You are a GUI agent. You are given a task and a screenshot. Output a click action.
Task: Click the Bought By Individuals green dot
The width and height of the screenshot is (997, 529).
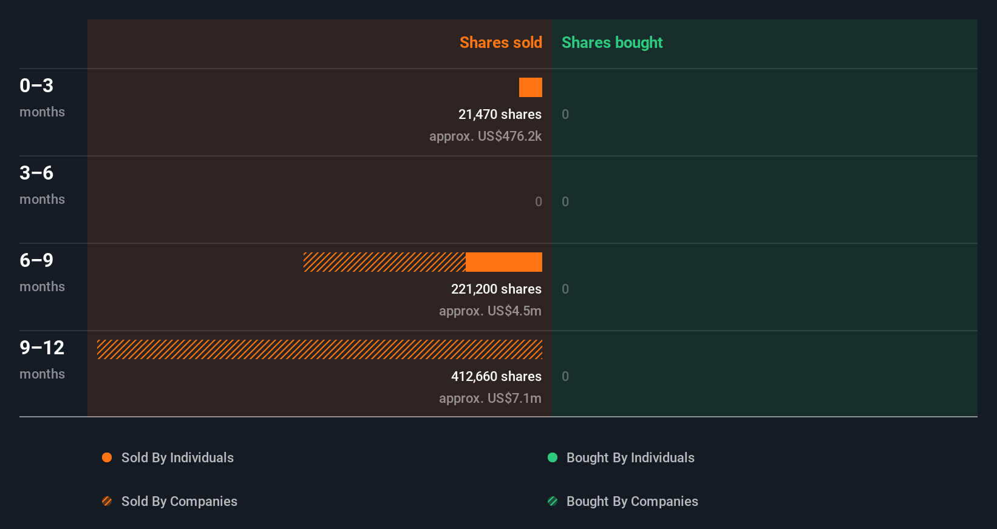pos(553,457)
